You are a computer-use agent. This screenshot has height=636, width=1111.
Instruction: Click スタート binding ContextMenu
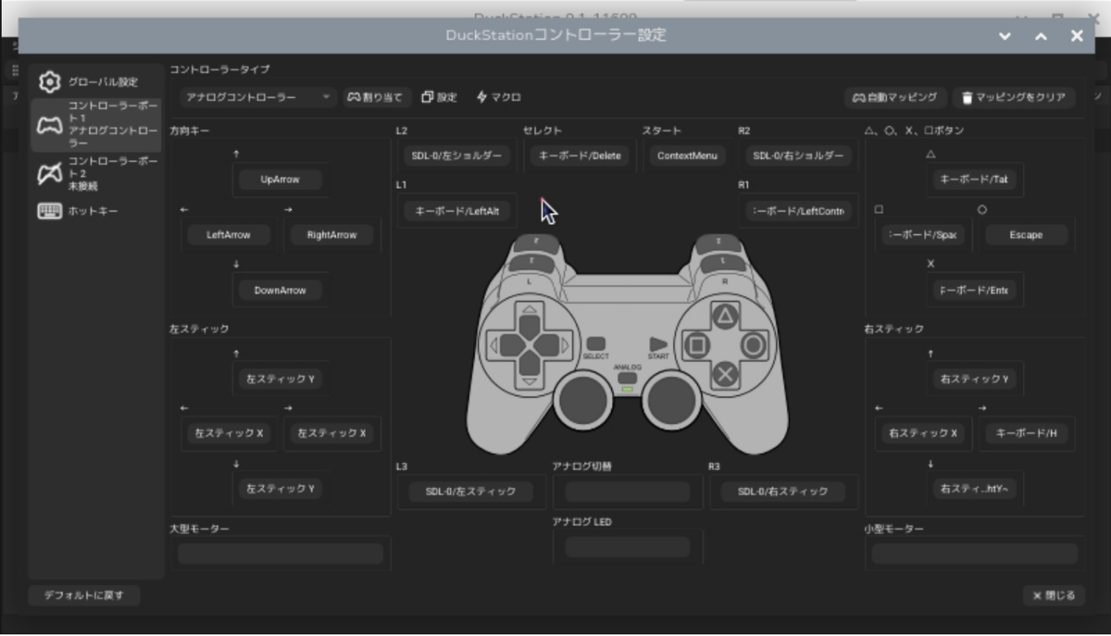pos(687,156)
